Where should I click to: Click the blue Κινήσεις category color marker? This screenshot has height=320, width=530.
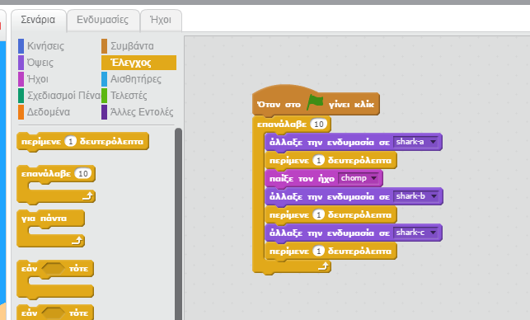tap(21, 46)
